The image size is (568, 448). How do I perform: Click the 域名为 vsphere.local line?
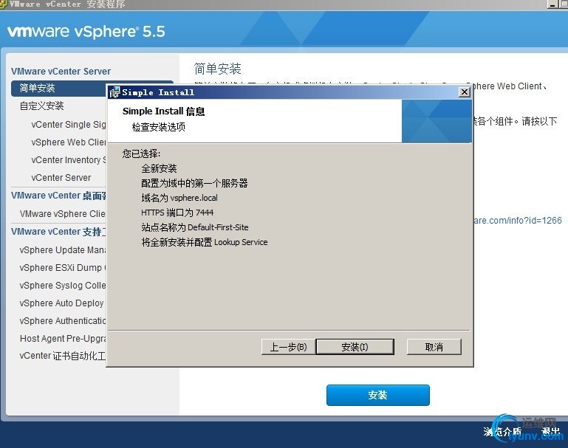tap(179, 198)
